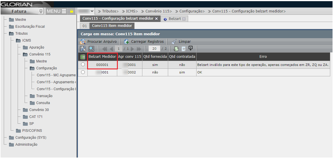
Task: Click the yellow padlock icon
Action: click(72, 11)
